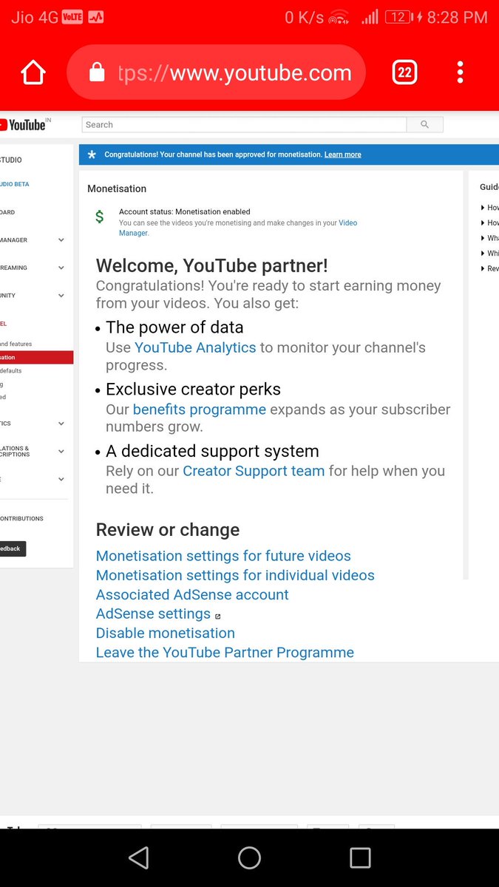Click the Disable monetisation link
This screenshot has height=887, width=499.
(166, 633)
